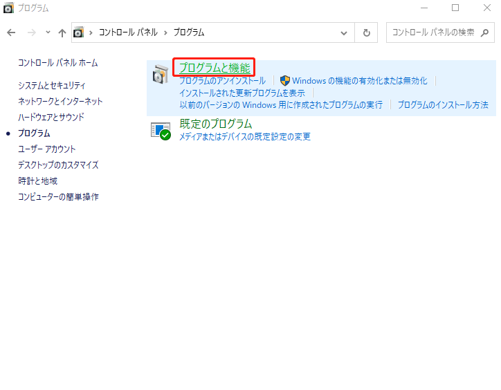Open 時計と地域 category
Screen dimensions: 501x390
pos(37,180)
